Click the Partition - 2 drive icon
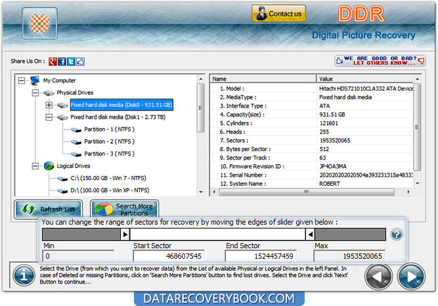This screenshot has width=438, height=306. pyautogui.click(x=76, y=142)
